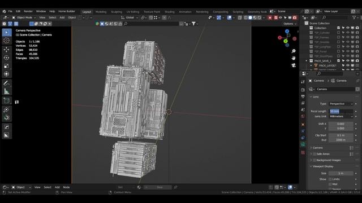Select rendered viewport shading mode
Viewport: 362px width, 203px height.
[x=260, y=17]
